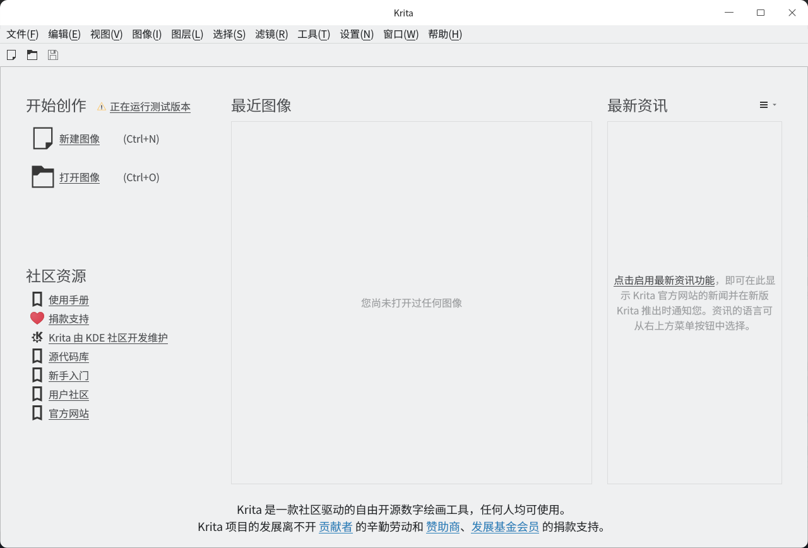Image resolution: width=808 pixels, height=548 pixels.
Task: Click the 捐款支持 link
Action: coord(69,319)
